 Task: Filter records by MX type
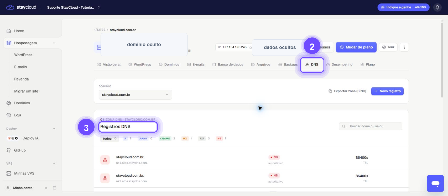[187, 139]
